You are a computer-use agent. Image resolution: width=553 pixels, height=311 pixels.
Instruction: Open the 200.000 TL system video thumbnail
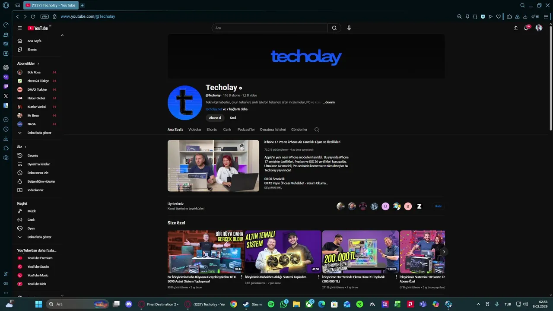(x=360, y=252)
